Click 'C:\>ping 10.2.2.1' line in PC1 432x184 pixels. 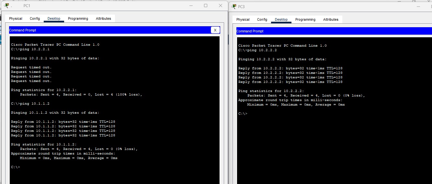pyautogui.click(x=30, y=49)
